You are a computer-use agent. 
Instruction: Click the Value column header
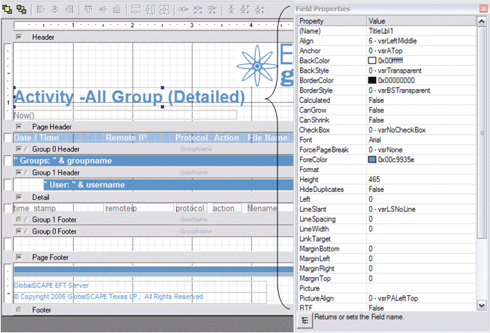coord(421,21)
